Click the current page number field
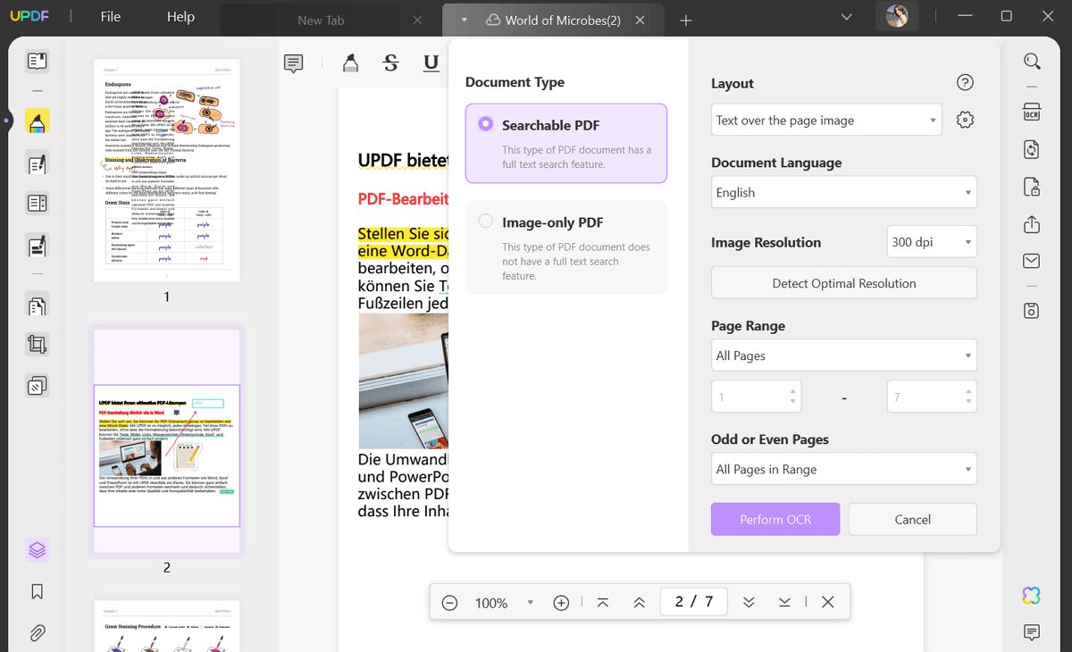 click(x=693, y=602)
